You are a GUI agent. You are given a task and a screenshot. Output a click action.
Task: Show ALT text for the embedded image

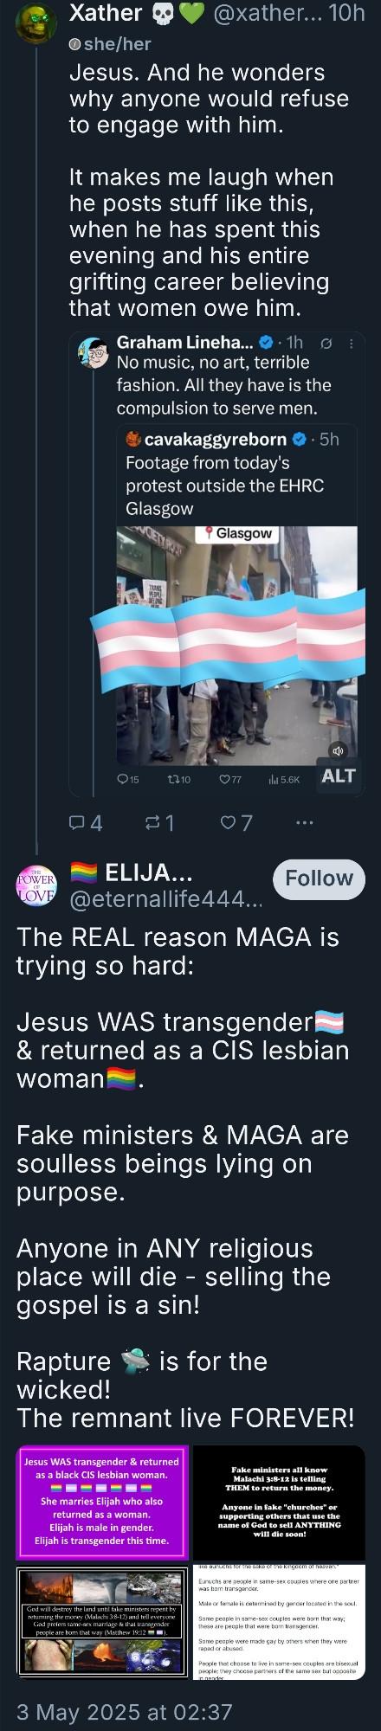pos(338,776)
